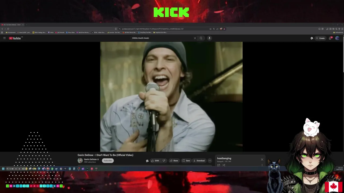Open the All Bookmarks folder

pos(338,32)
